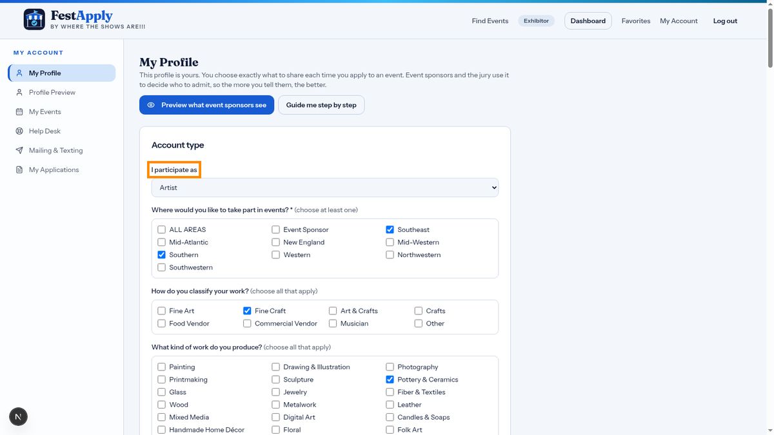Tick the Art & Crafts checkbox
Image resolution: width=774 pixels, height=435 pixels.
pyautogui.click(x=333, y=311)
